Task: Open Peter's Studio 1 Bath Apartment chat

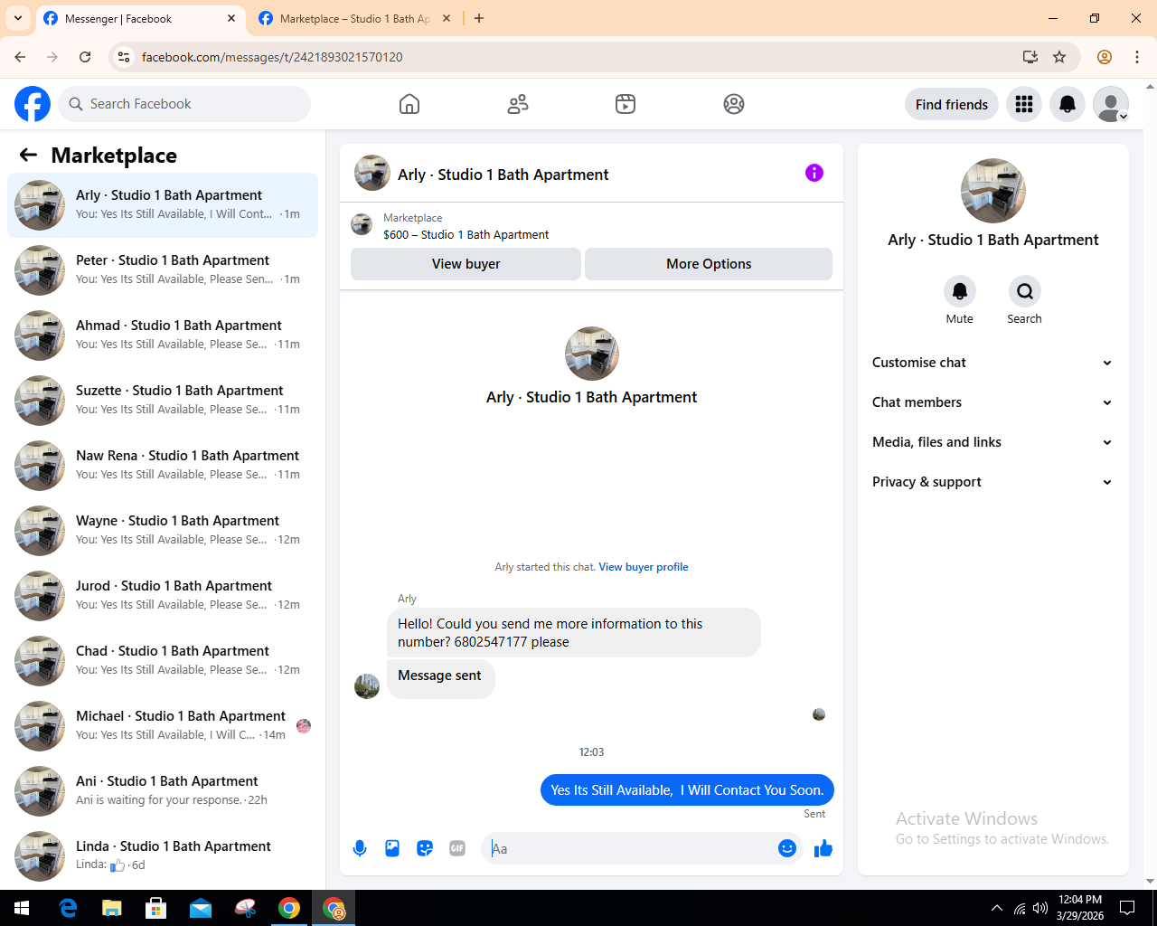Action: tap(163, 270)
